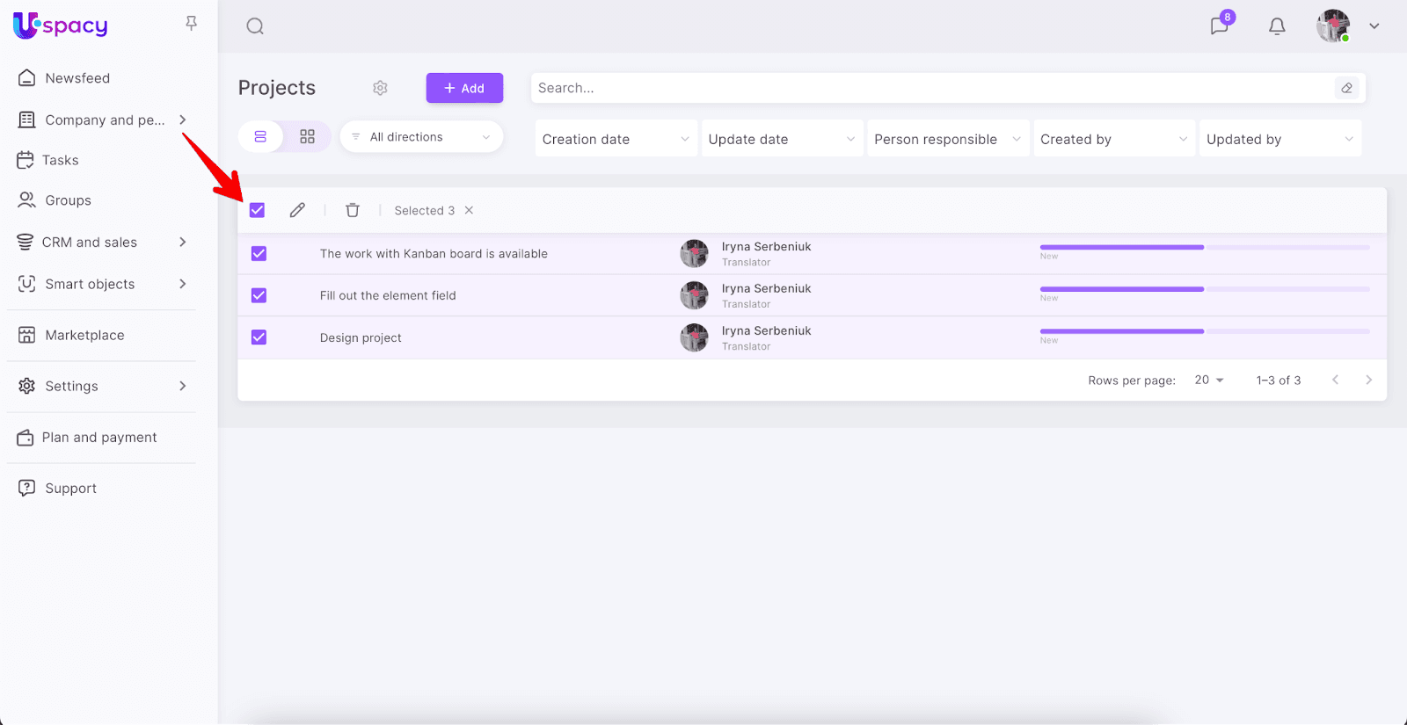Uncheck the Fill out the element field checkbox
Viewport: 1407px width, 725px height.
coord(259,295)
